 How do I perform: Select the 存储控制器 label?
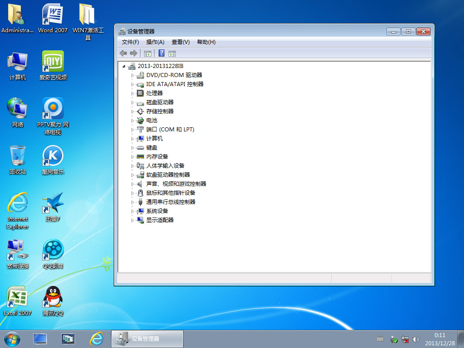point(160,111)
